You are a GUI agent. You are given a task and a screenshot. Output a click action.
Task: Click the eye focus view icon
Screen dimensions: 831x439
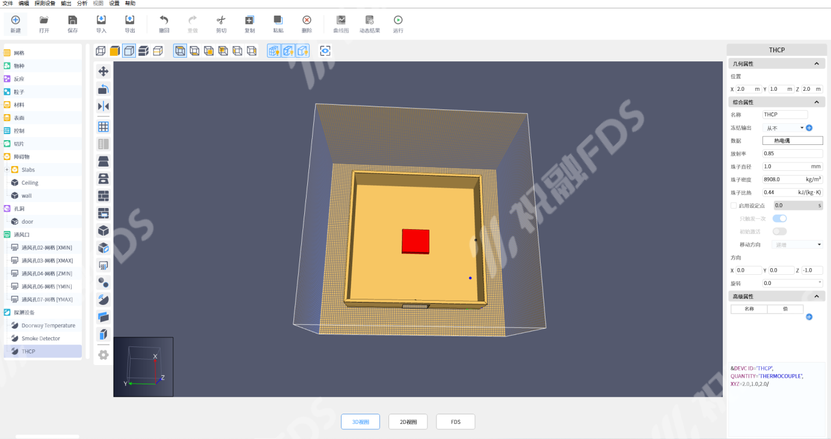click(325, 51)
